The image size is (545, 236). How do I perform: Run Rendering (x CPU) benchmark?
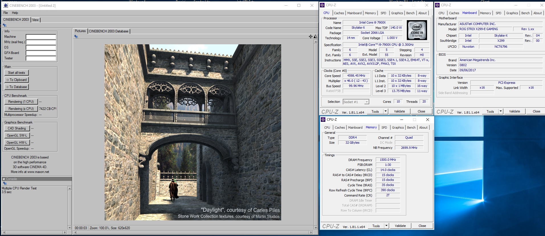[x=21, y=109]
